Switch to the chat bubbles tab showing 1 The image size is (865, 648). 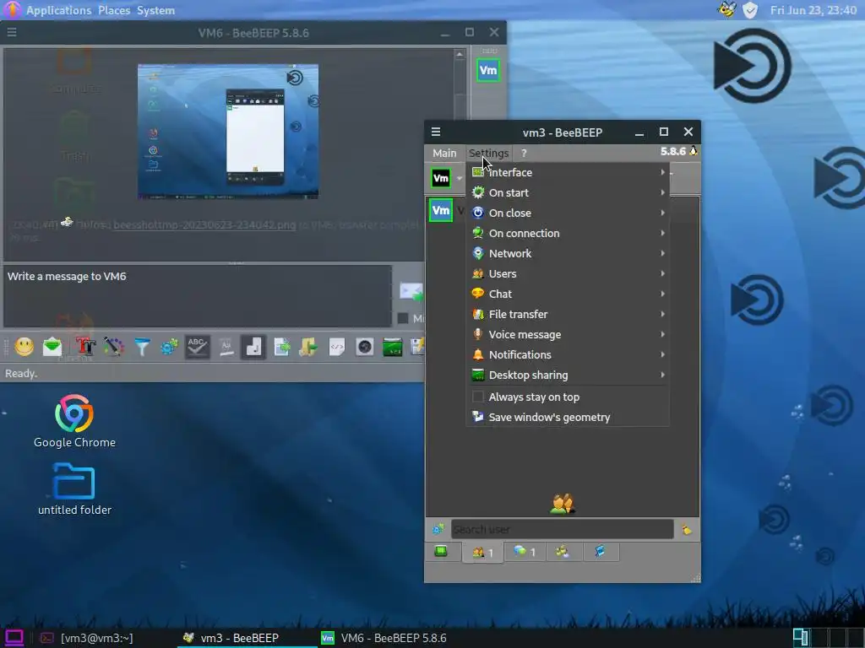[x=524, y=552]
